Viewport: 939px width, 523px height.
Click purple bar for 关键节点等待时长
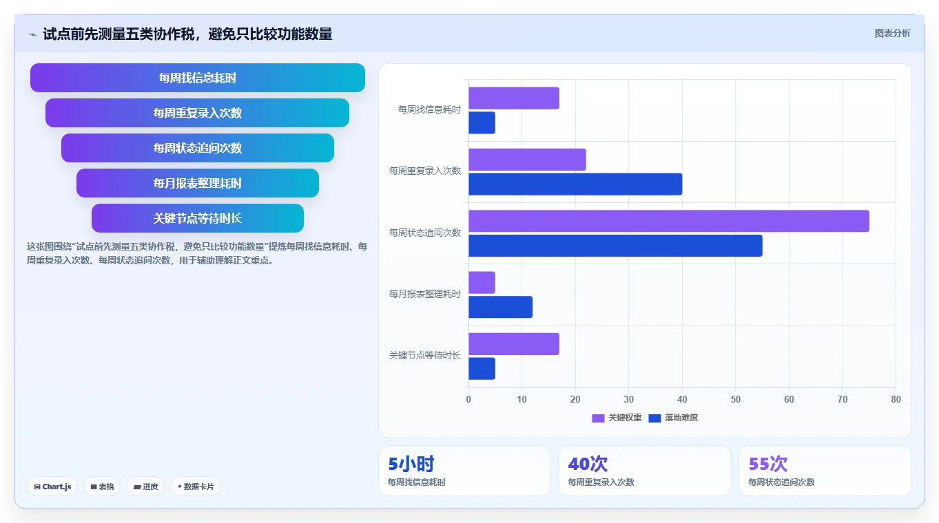[x=514, y=344]
